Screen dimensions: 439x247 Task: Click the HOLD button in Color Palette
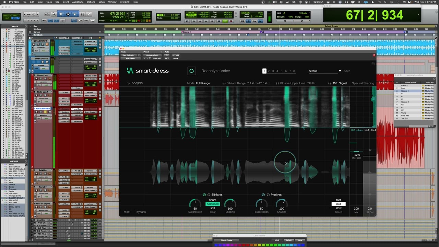coord(277,240)
